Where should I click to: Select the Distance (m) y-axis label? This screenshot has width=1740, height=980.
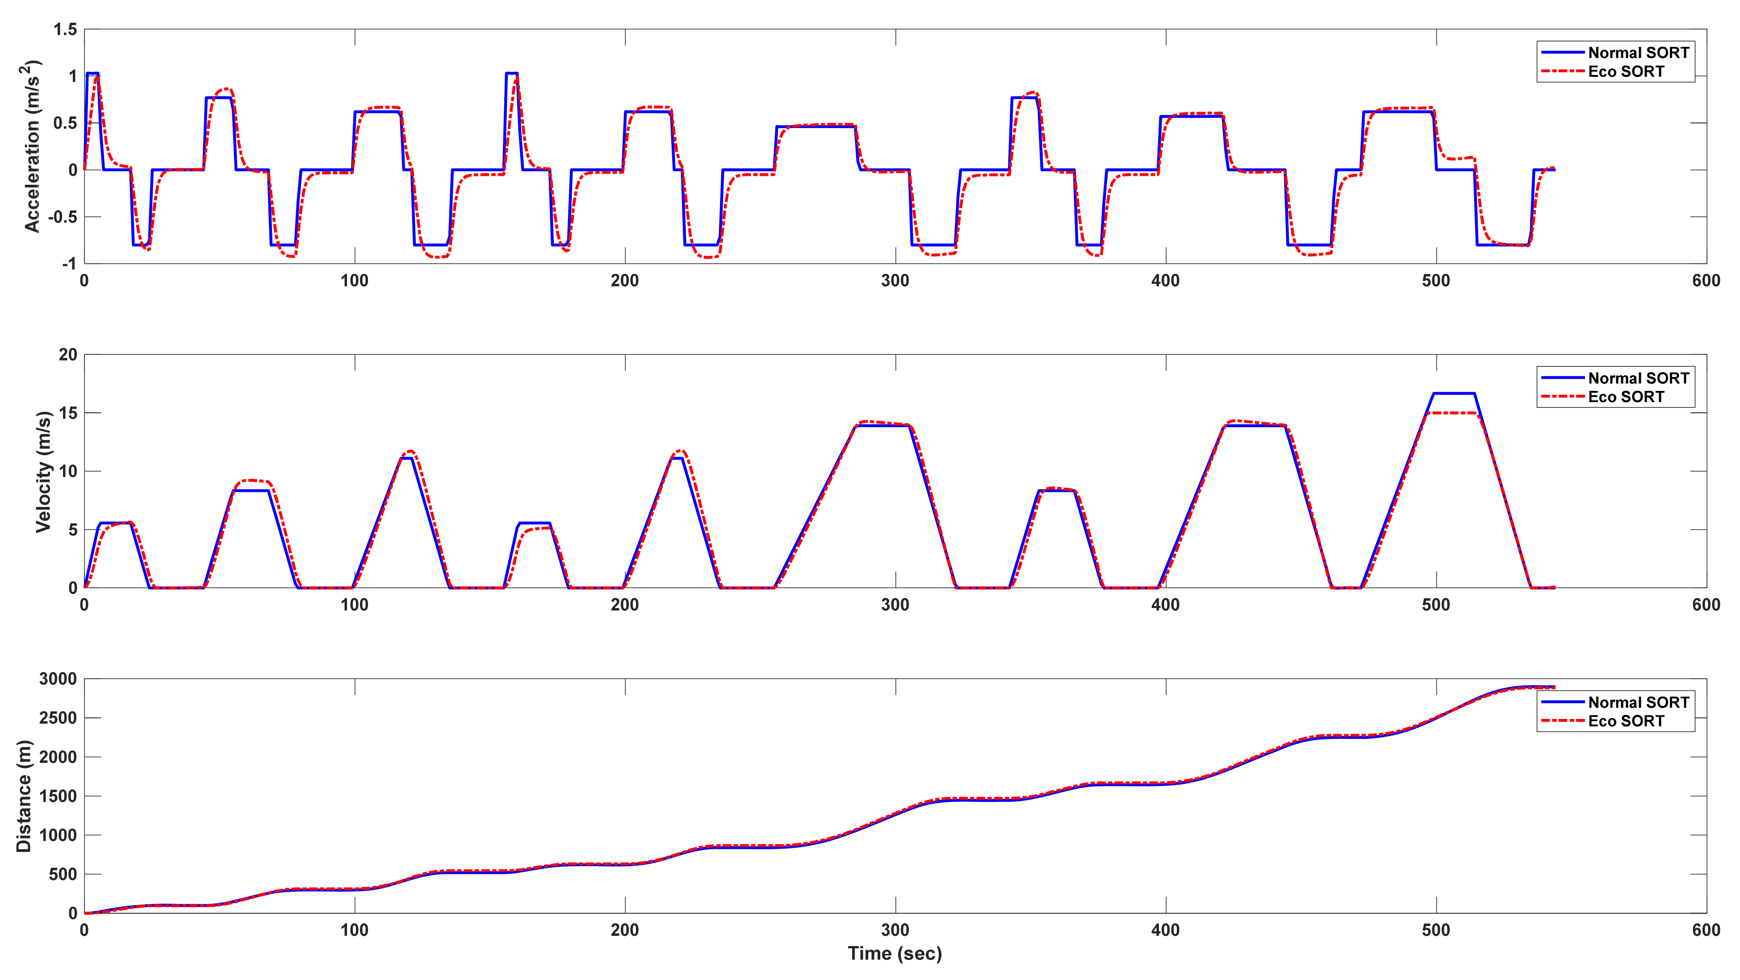click(x=24, y=796)
